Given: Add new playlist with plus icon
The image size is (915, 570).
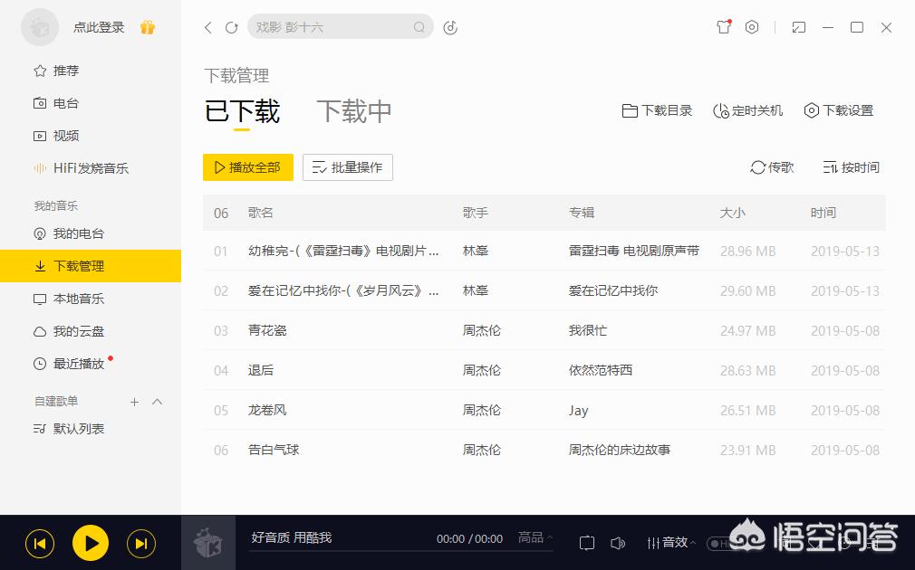Looking at the screenshot, I should (x=134, y=402).
